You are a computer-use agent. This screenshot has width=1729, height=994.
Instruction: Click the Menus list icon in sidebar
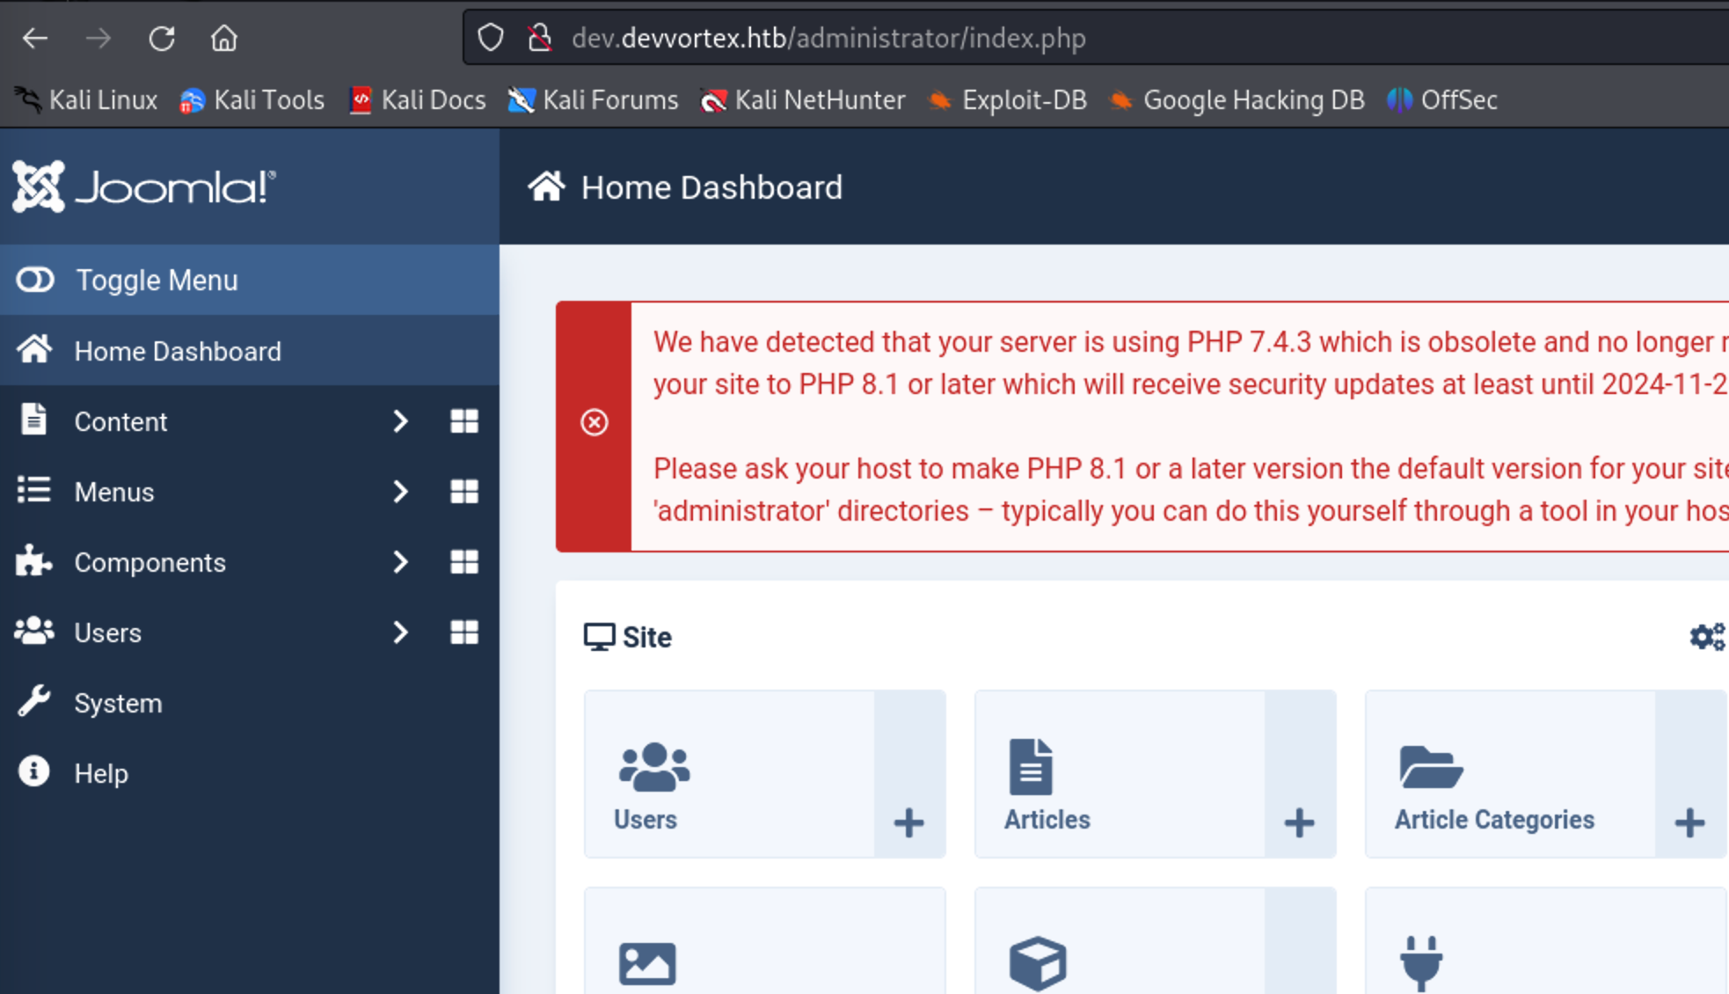[x=33, y=490]
